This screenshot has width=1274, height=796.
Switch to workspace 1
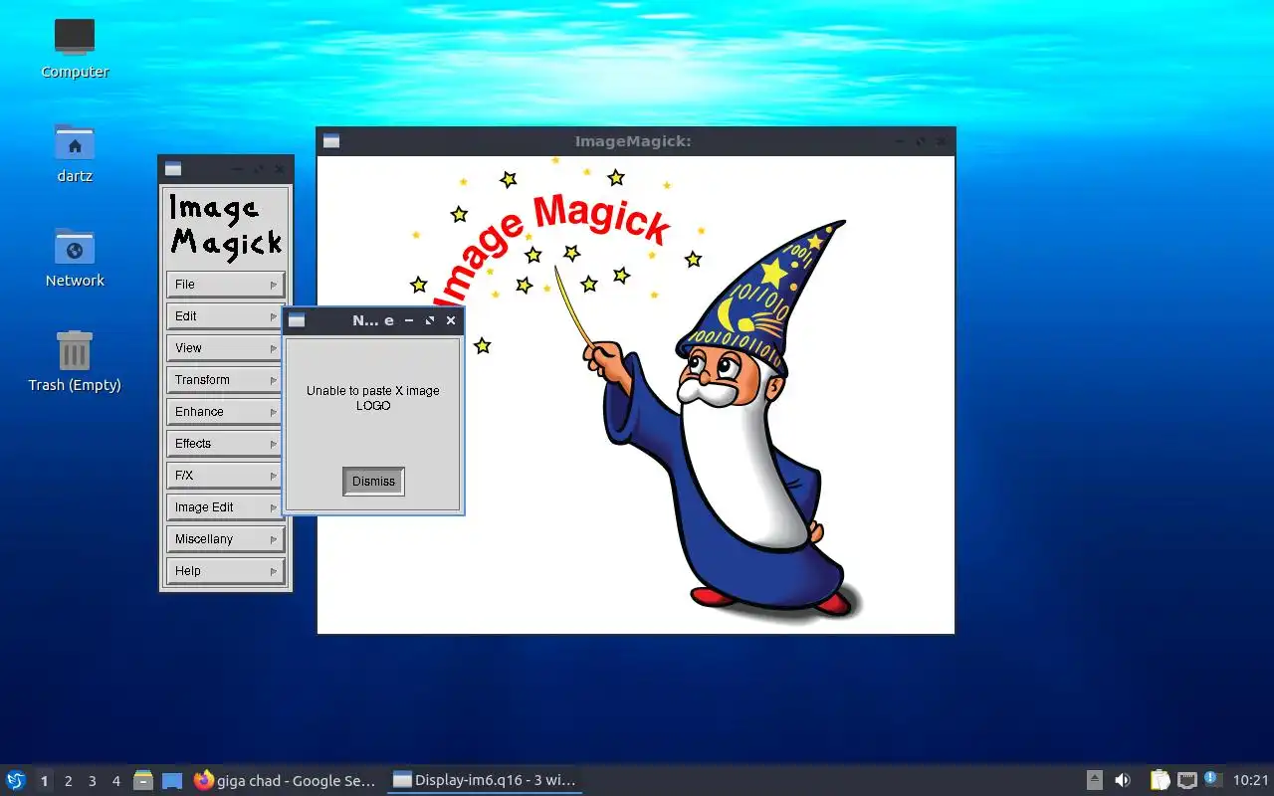[x=44, y=781]
